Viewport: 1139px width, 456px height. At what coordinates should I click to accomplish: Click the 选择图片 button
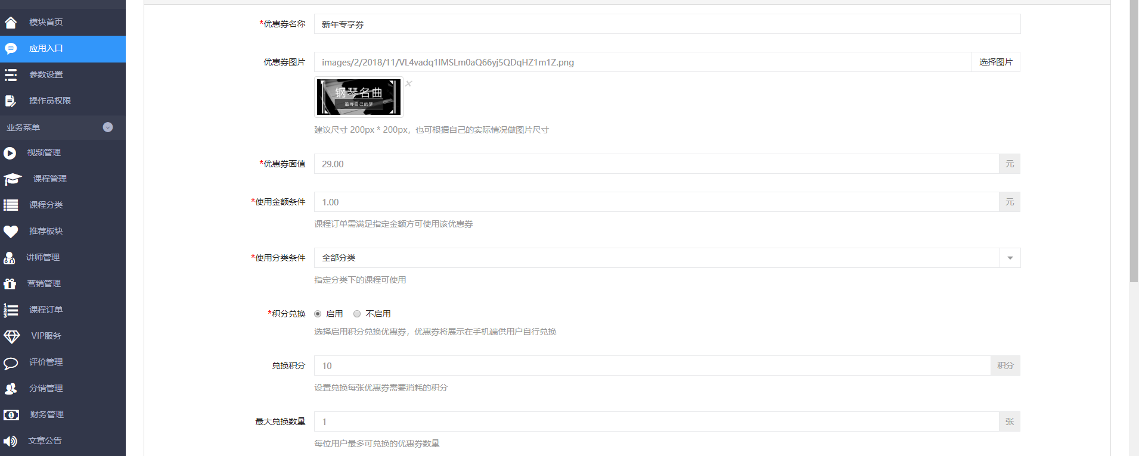click(995, 62)
